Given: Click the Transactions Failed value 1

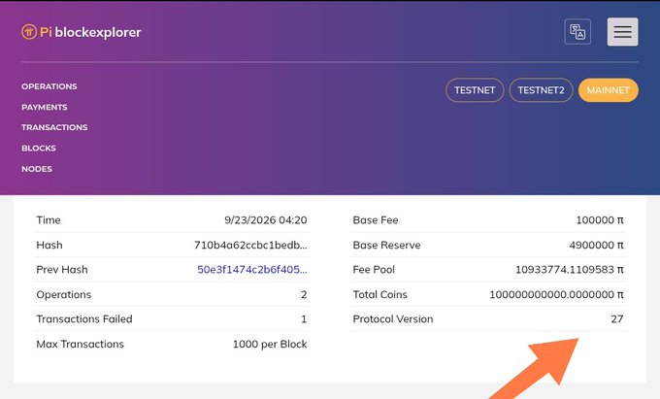Looking at the screenshot, I should pyautogui.click(x=304, y=319).
